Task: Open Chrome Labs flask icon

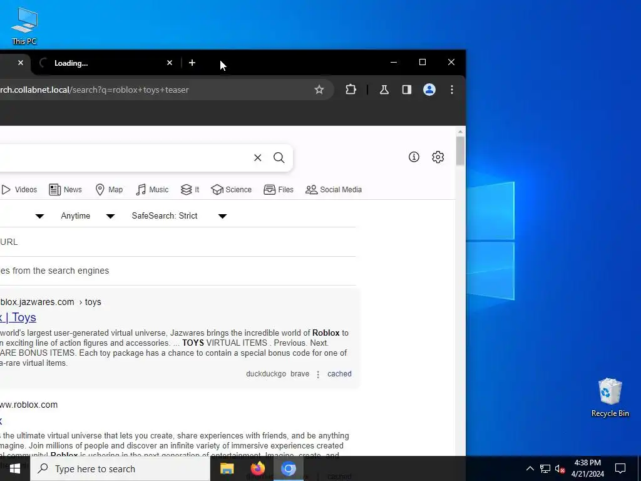Action: [x=384, y=90]
